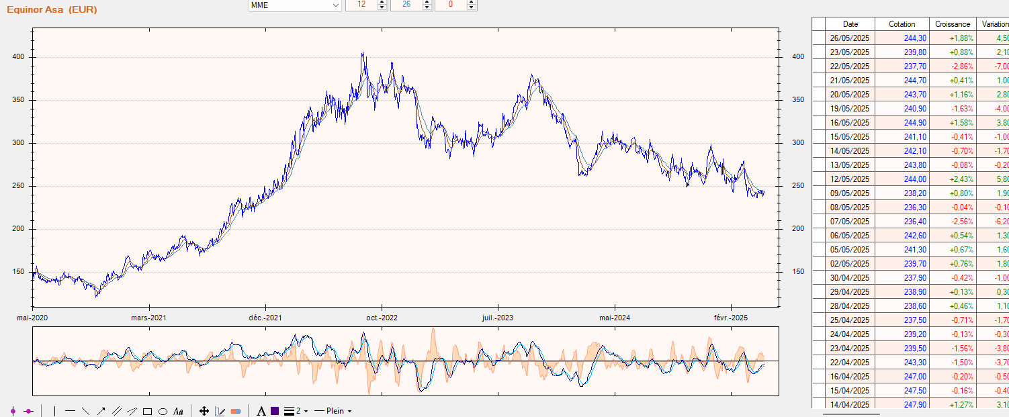
Task: Pick the arrow drawing tool
Action: [101, 411]
